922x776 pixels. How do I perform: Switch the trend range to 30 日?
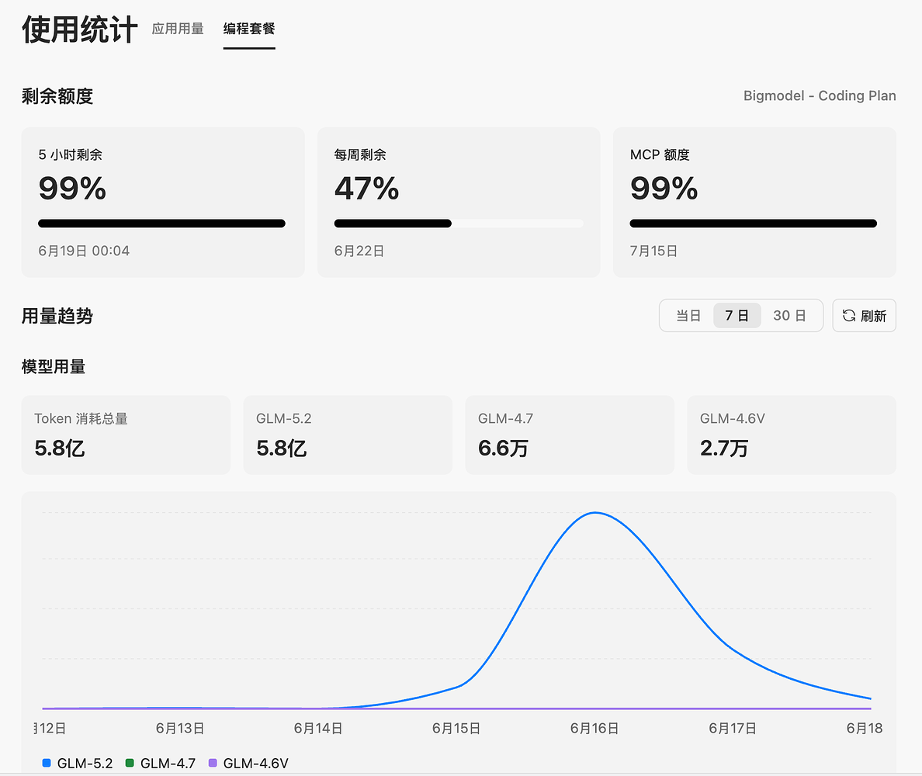[789, 316]
